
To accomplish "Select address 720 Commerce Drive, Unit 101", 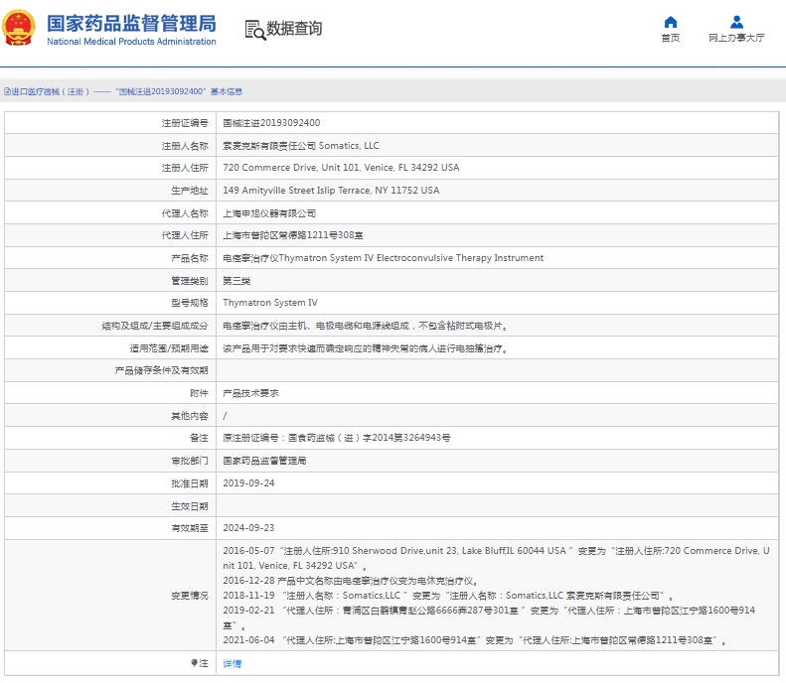I will [341, 168].
